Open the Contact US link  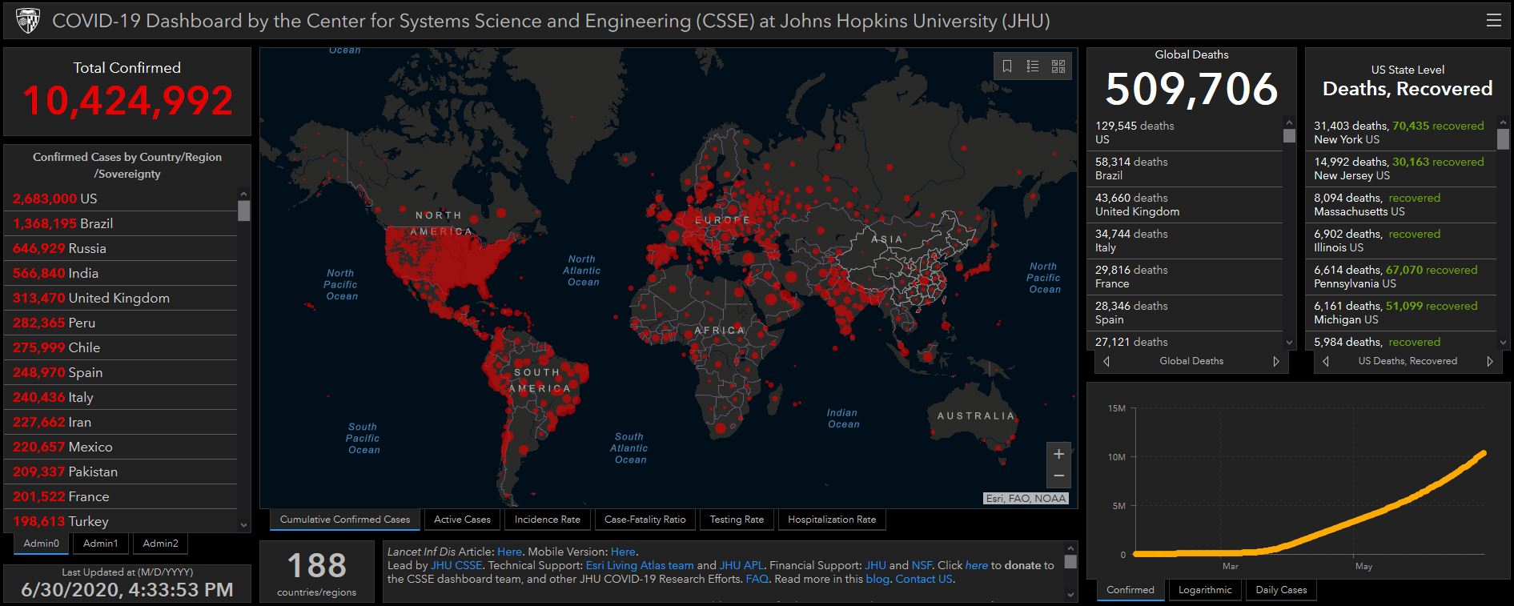924,579
